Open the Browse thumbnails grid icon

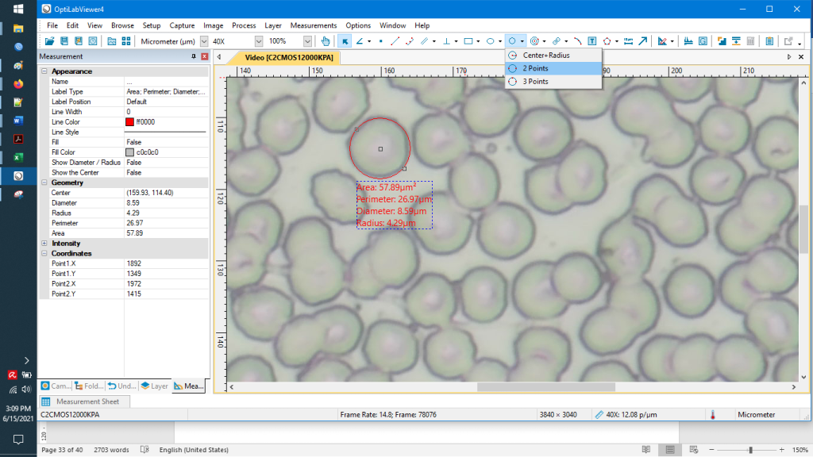point(126,41)
